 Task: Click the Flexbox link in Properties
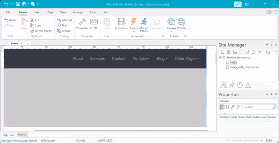241,117
